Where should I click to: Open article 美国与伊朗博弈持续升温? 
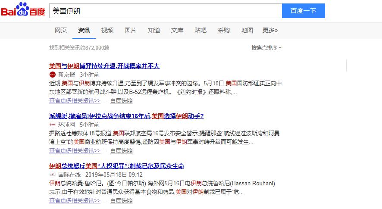(104, 66)
